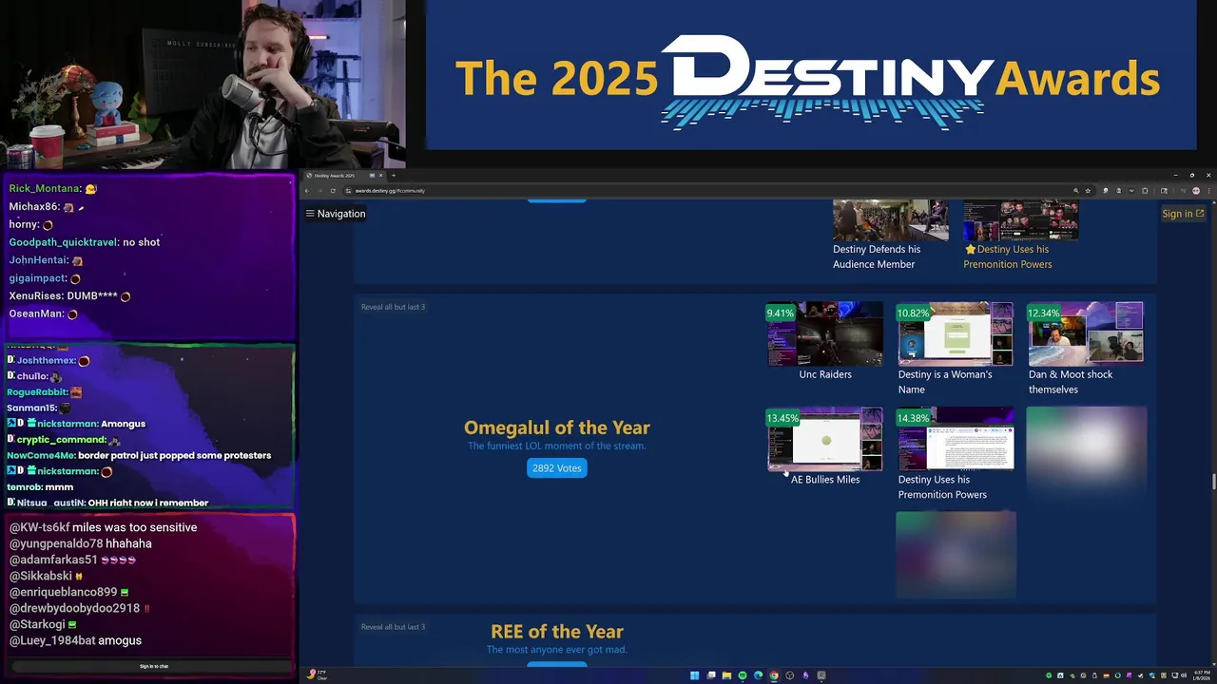Open the Dan & Moot shock themselves thumbnail

(x=1085, y=333)
